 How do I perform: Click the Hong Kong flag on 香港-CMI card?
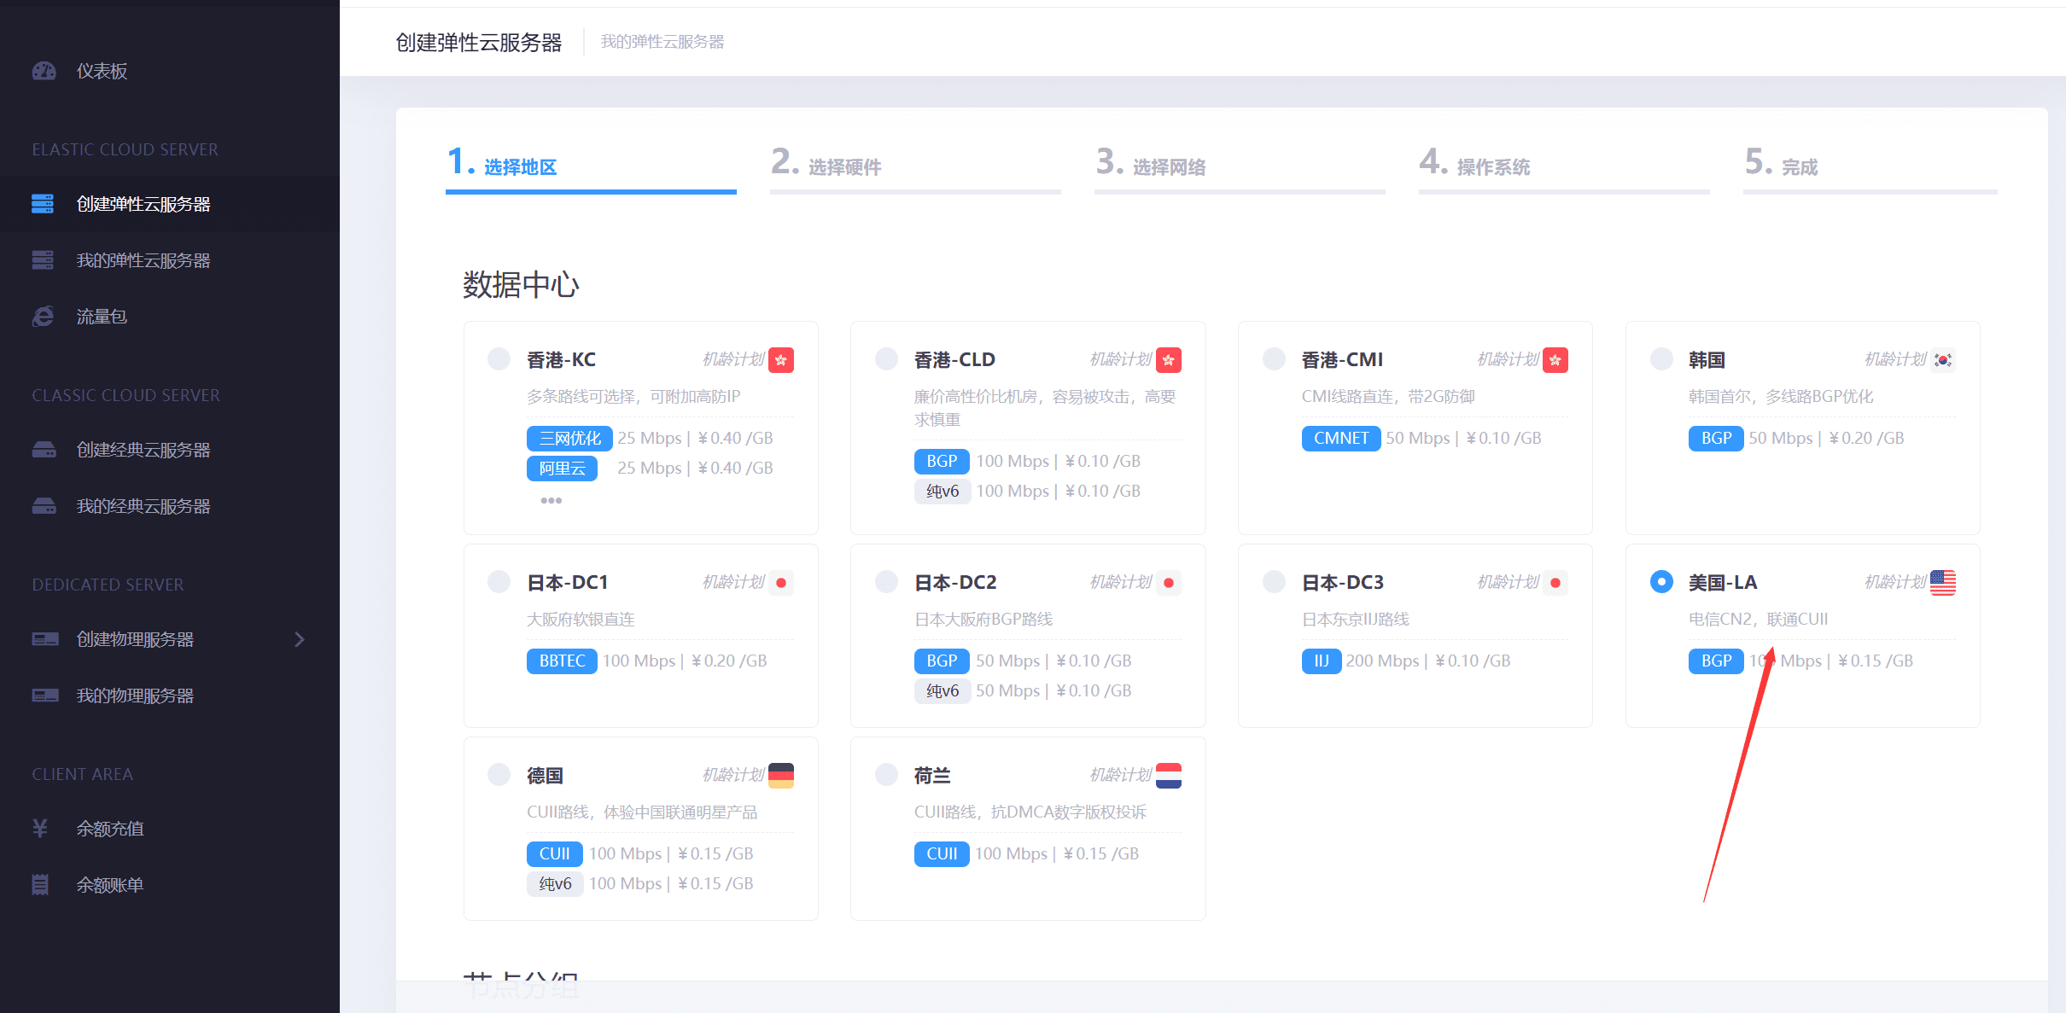coord(1555,360)
